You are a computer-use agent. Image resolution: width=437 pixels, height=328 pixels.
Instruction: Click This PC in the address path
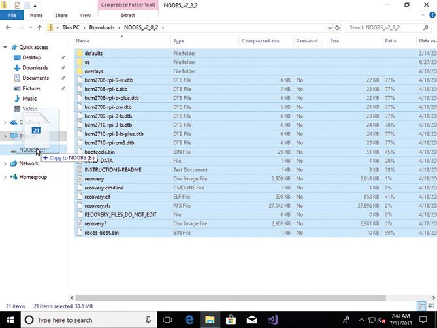tap(71, 27)
